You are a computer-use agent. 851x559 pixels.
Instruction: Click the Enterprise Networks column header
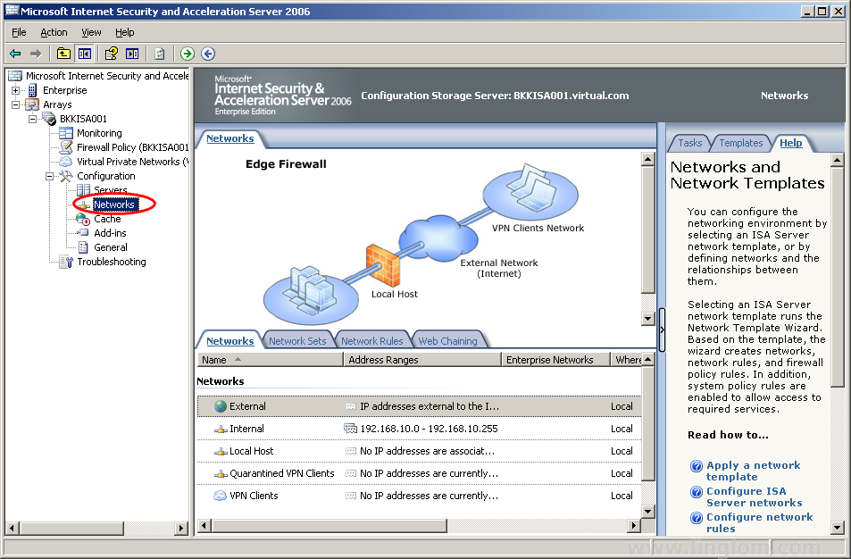[x=555, y=360]
